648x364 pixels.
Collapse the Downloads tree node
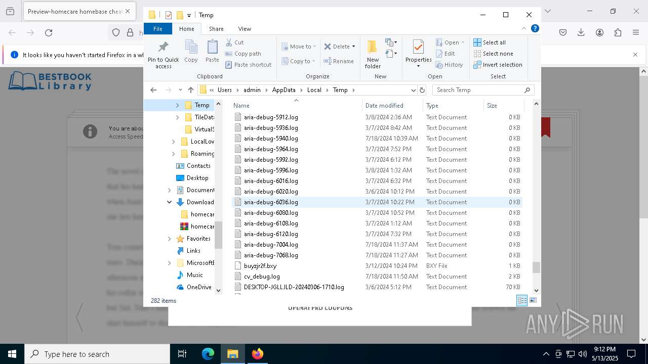pyautogui.click(x=169, y=202)
